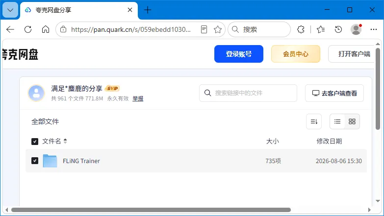Click the scroll-right arrow
Screen dimensions: 384x216
click(x=369, y=210)
